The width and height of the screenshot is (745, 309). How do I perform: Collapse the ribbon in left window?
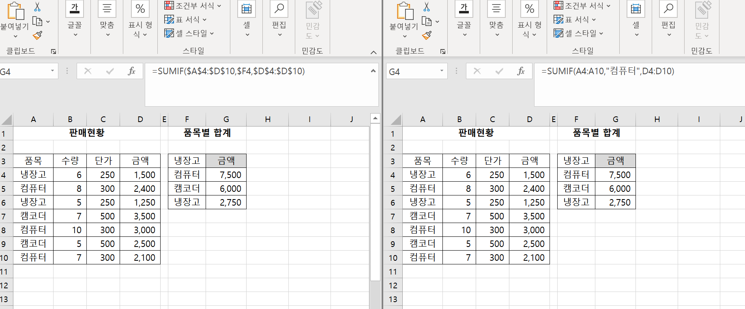[x=374, y=52]
